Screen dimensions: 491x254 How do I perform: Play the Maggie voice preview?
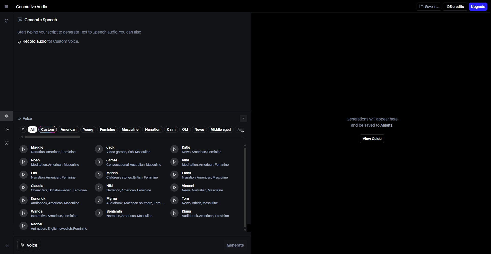point(24,149)
